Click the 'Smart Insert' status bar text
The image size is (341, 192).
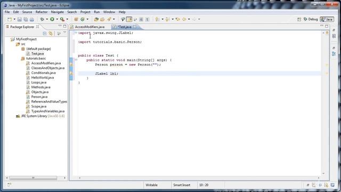[x=182, y=185]
